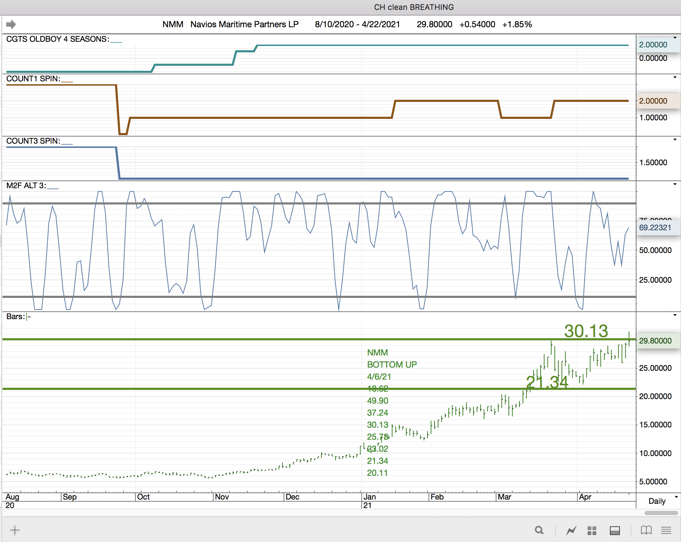This screenshot has height=542, width=681.
Task: Expand the CGTS OLDBOY pane menu arrow
Action: (675, 38)
